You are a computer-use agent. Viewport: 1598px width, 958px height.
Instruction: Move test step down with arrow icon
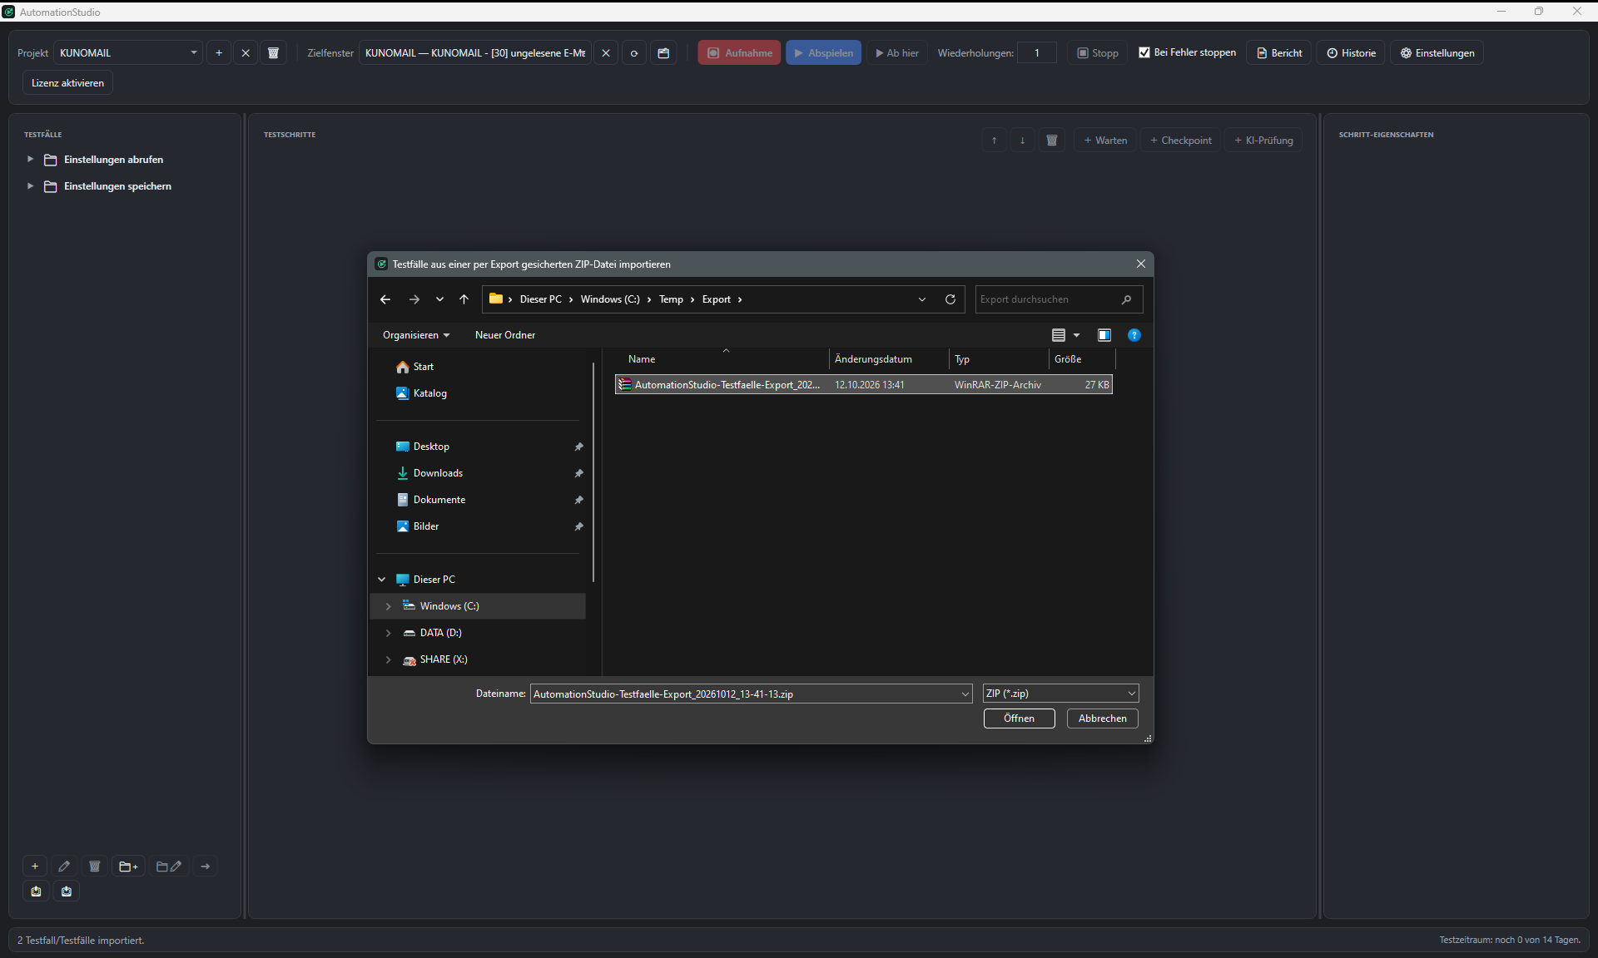tap(1022, 140)
